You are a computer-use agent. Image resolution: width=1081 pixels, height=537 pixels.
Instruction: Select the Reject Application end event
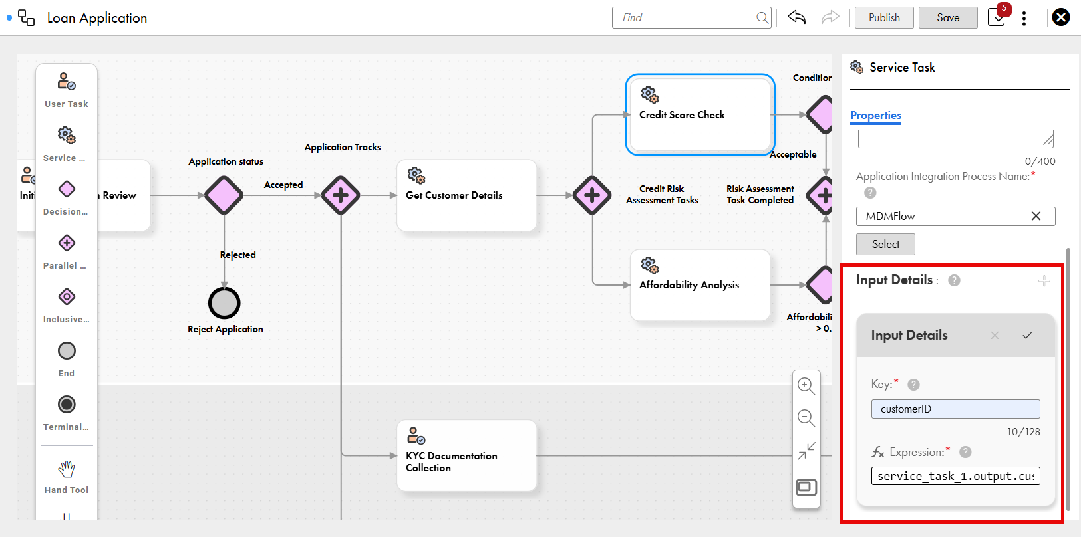pyautogui.click(x=224, y=303)
